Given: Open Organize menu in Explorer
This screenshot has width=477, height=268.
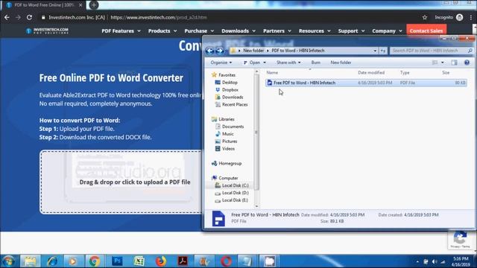Looking at the screenshot, I should [221, 63].
